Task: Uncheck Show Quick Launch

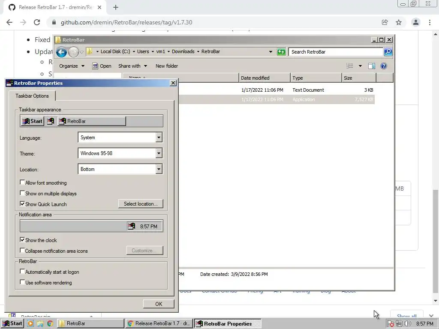Action: (x=22, y=203)
